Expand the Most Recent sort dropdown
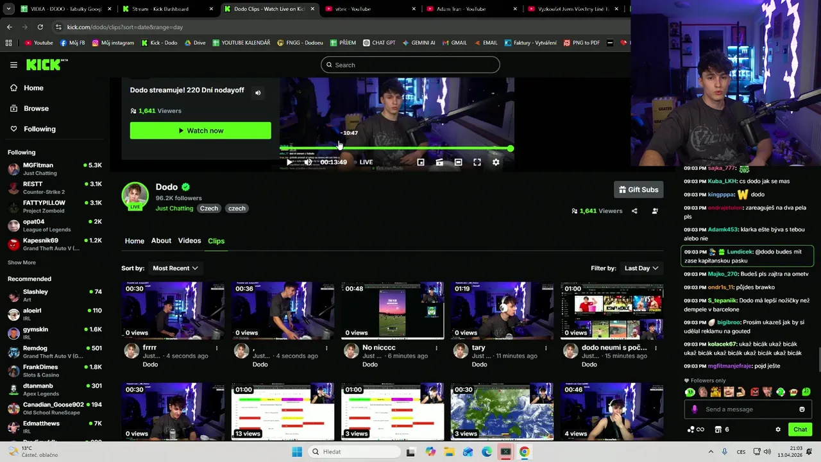 tap(175, 268)
